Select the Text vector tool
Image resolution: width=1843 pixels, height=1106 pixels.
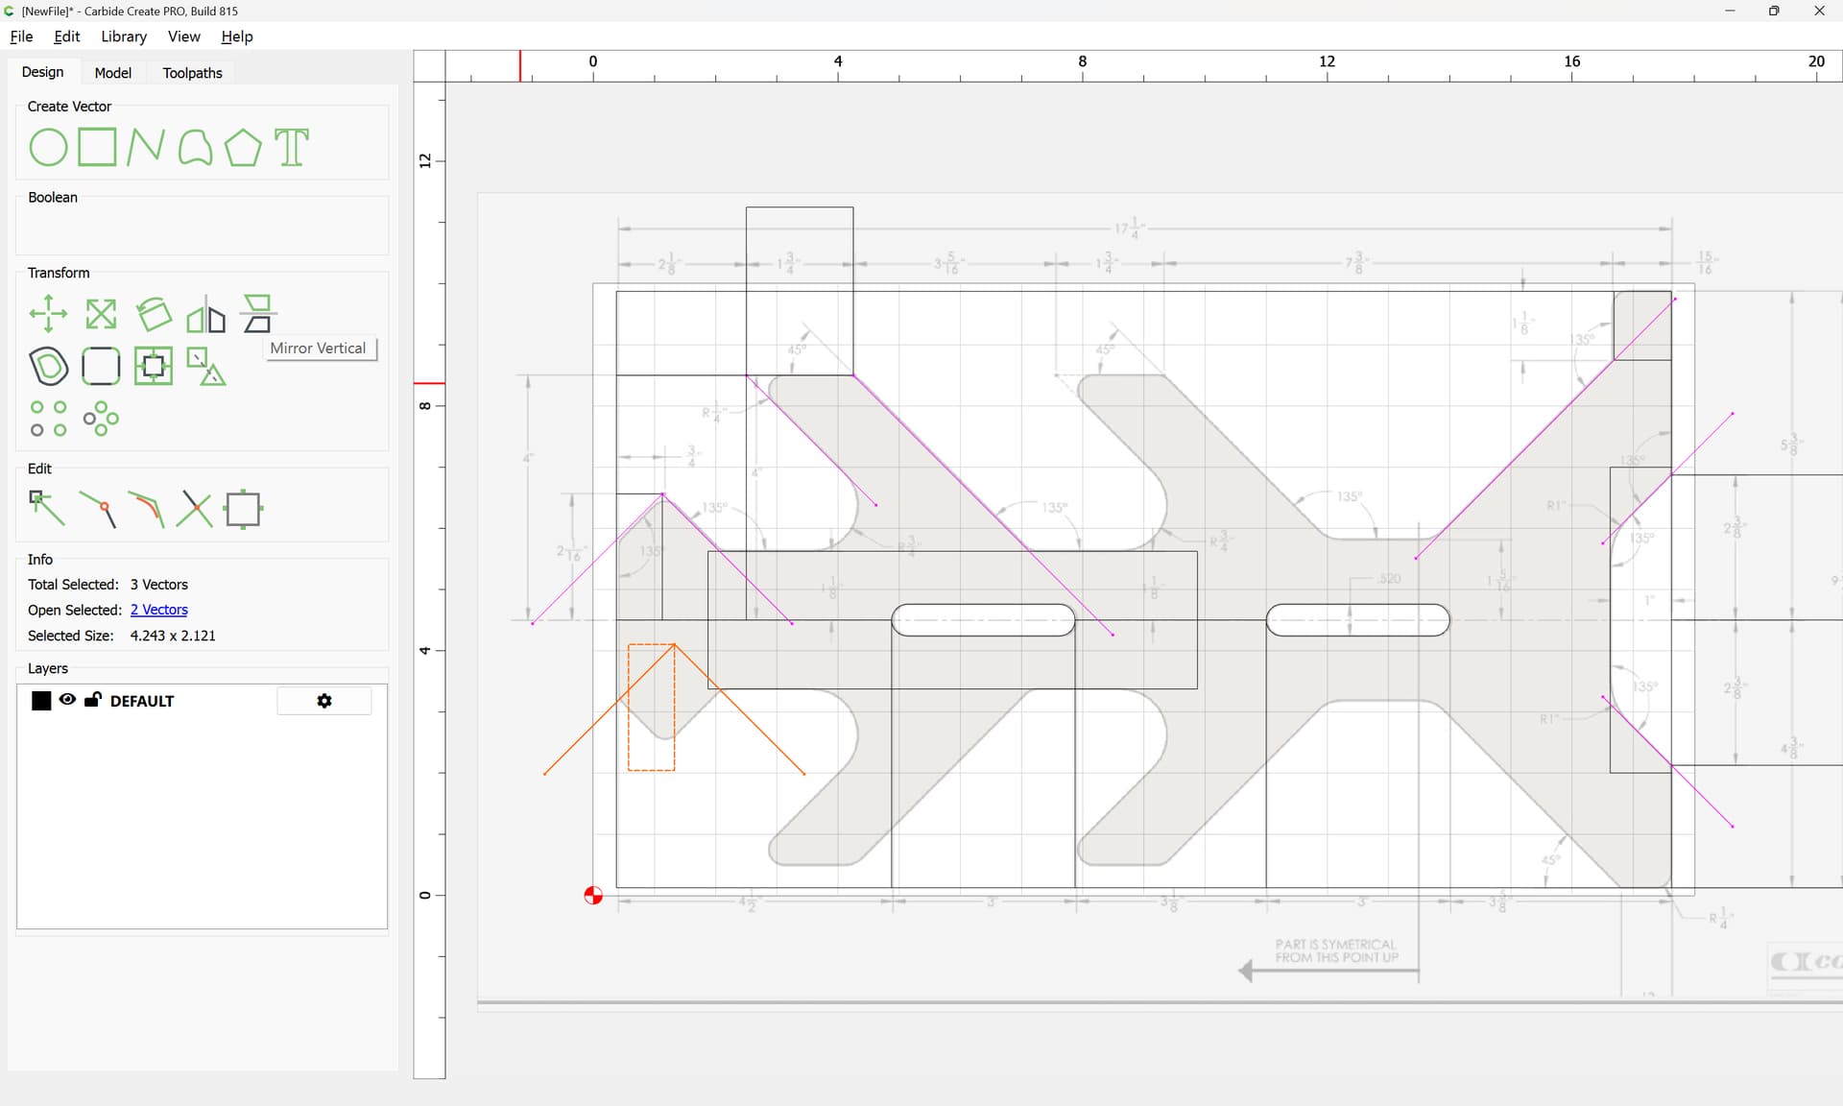pos(292,148)
